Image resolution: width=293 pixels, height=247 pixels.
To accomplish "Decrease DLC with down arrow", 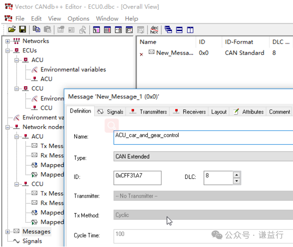I will click(237, 181).
